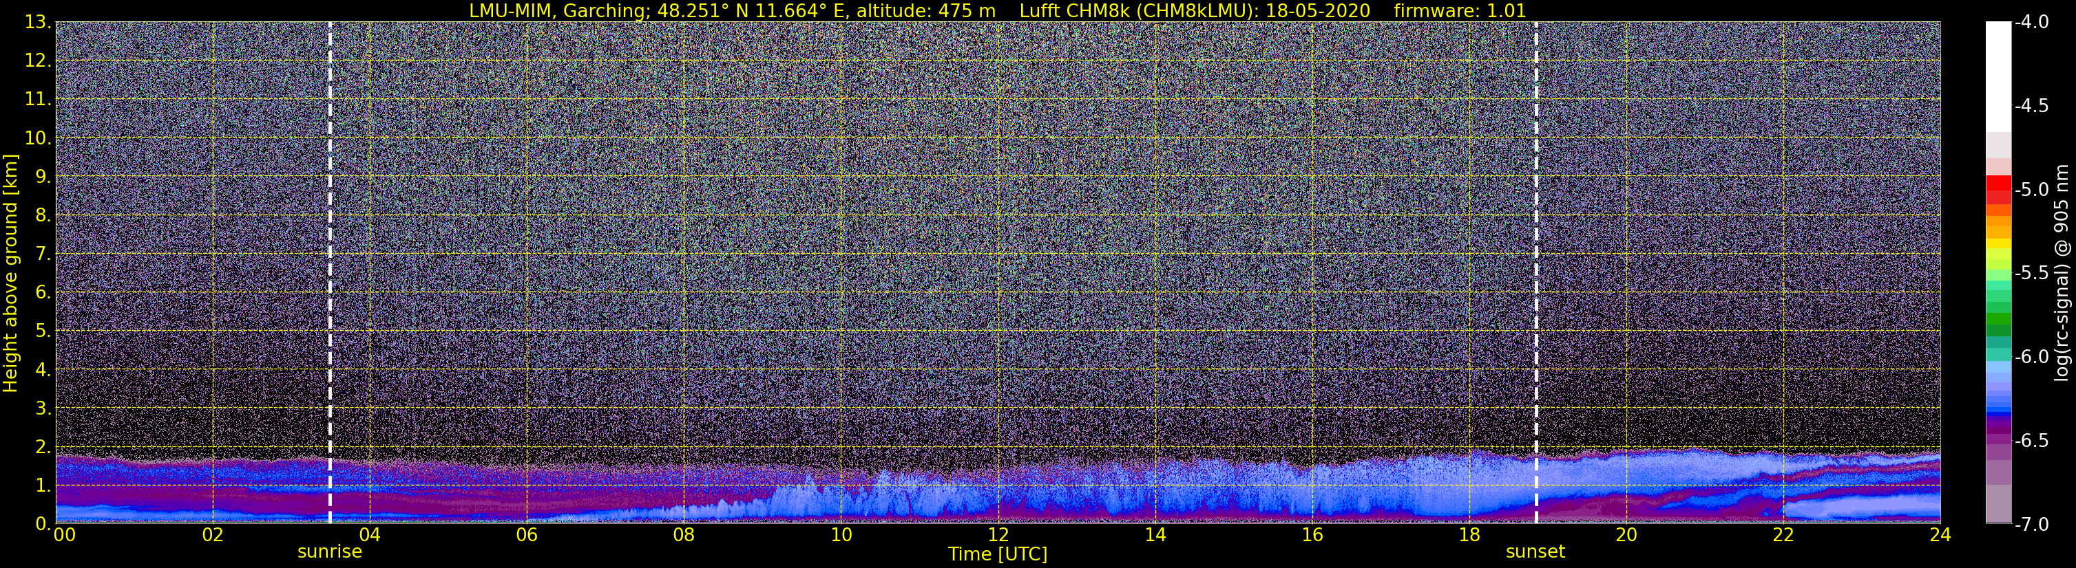2076x568 pixels.
Task: Click 'altitude: 475 m' in the title
Action: click(x=926, y=10)
